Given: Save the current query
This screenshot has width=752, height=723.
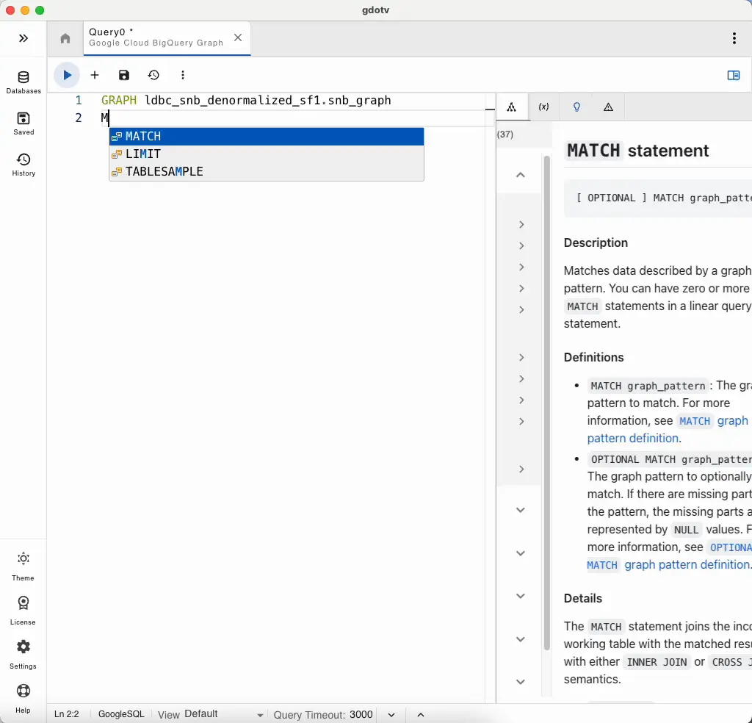Looking at the screenshot, I should (x=123, y=75).
